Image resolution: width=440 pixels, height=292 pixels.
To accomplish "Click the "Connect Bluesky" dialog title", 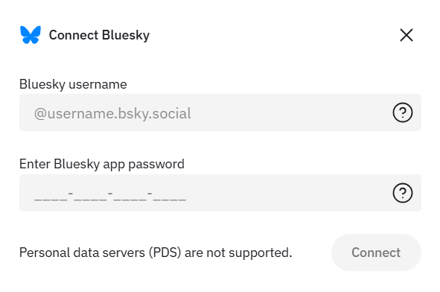I will [99, 35].
